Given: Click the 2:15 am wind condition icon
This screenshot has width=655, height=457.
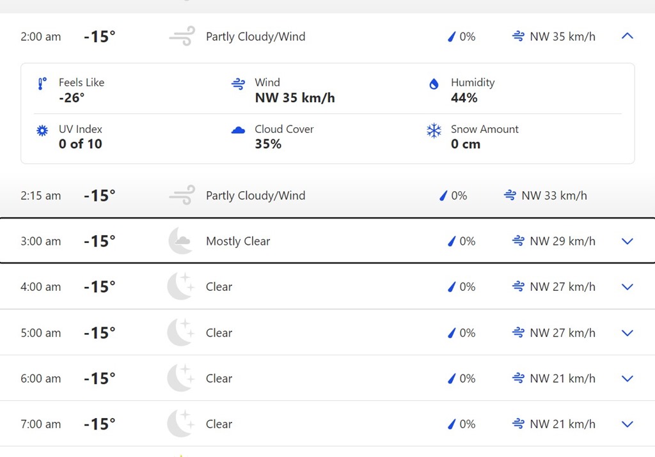Looking at the screenshot, I should point(182,196).
